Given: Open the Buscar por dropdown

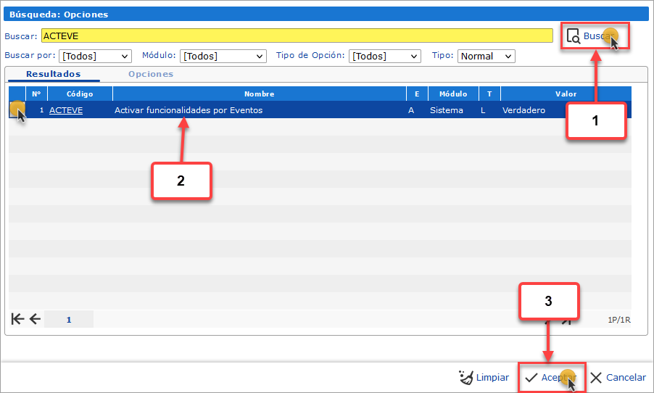Looking at the screenshot, I should tap(95, 56).
